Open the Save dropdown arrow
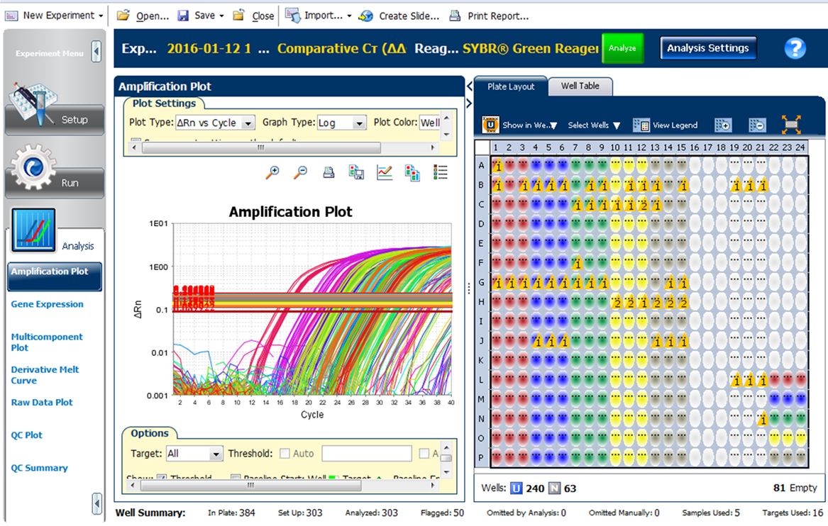The height and width of the screenshot is (526, 828). point(222,16)
